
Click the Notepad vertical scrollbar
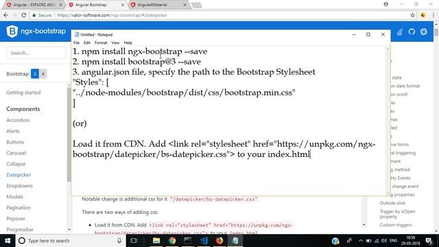tap(388, 121)
